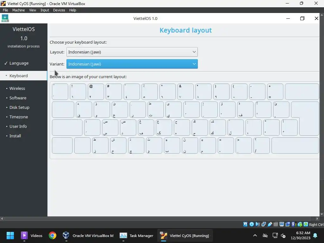Click the OneDrive cloud tray icon
Image resolution: width=324 pixels, height=243 pixels.
click(x=265, y=235)
